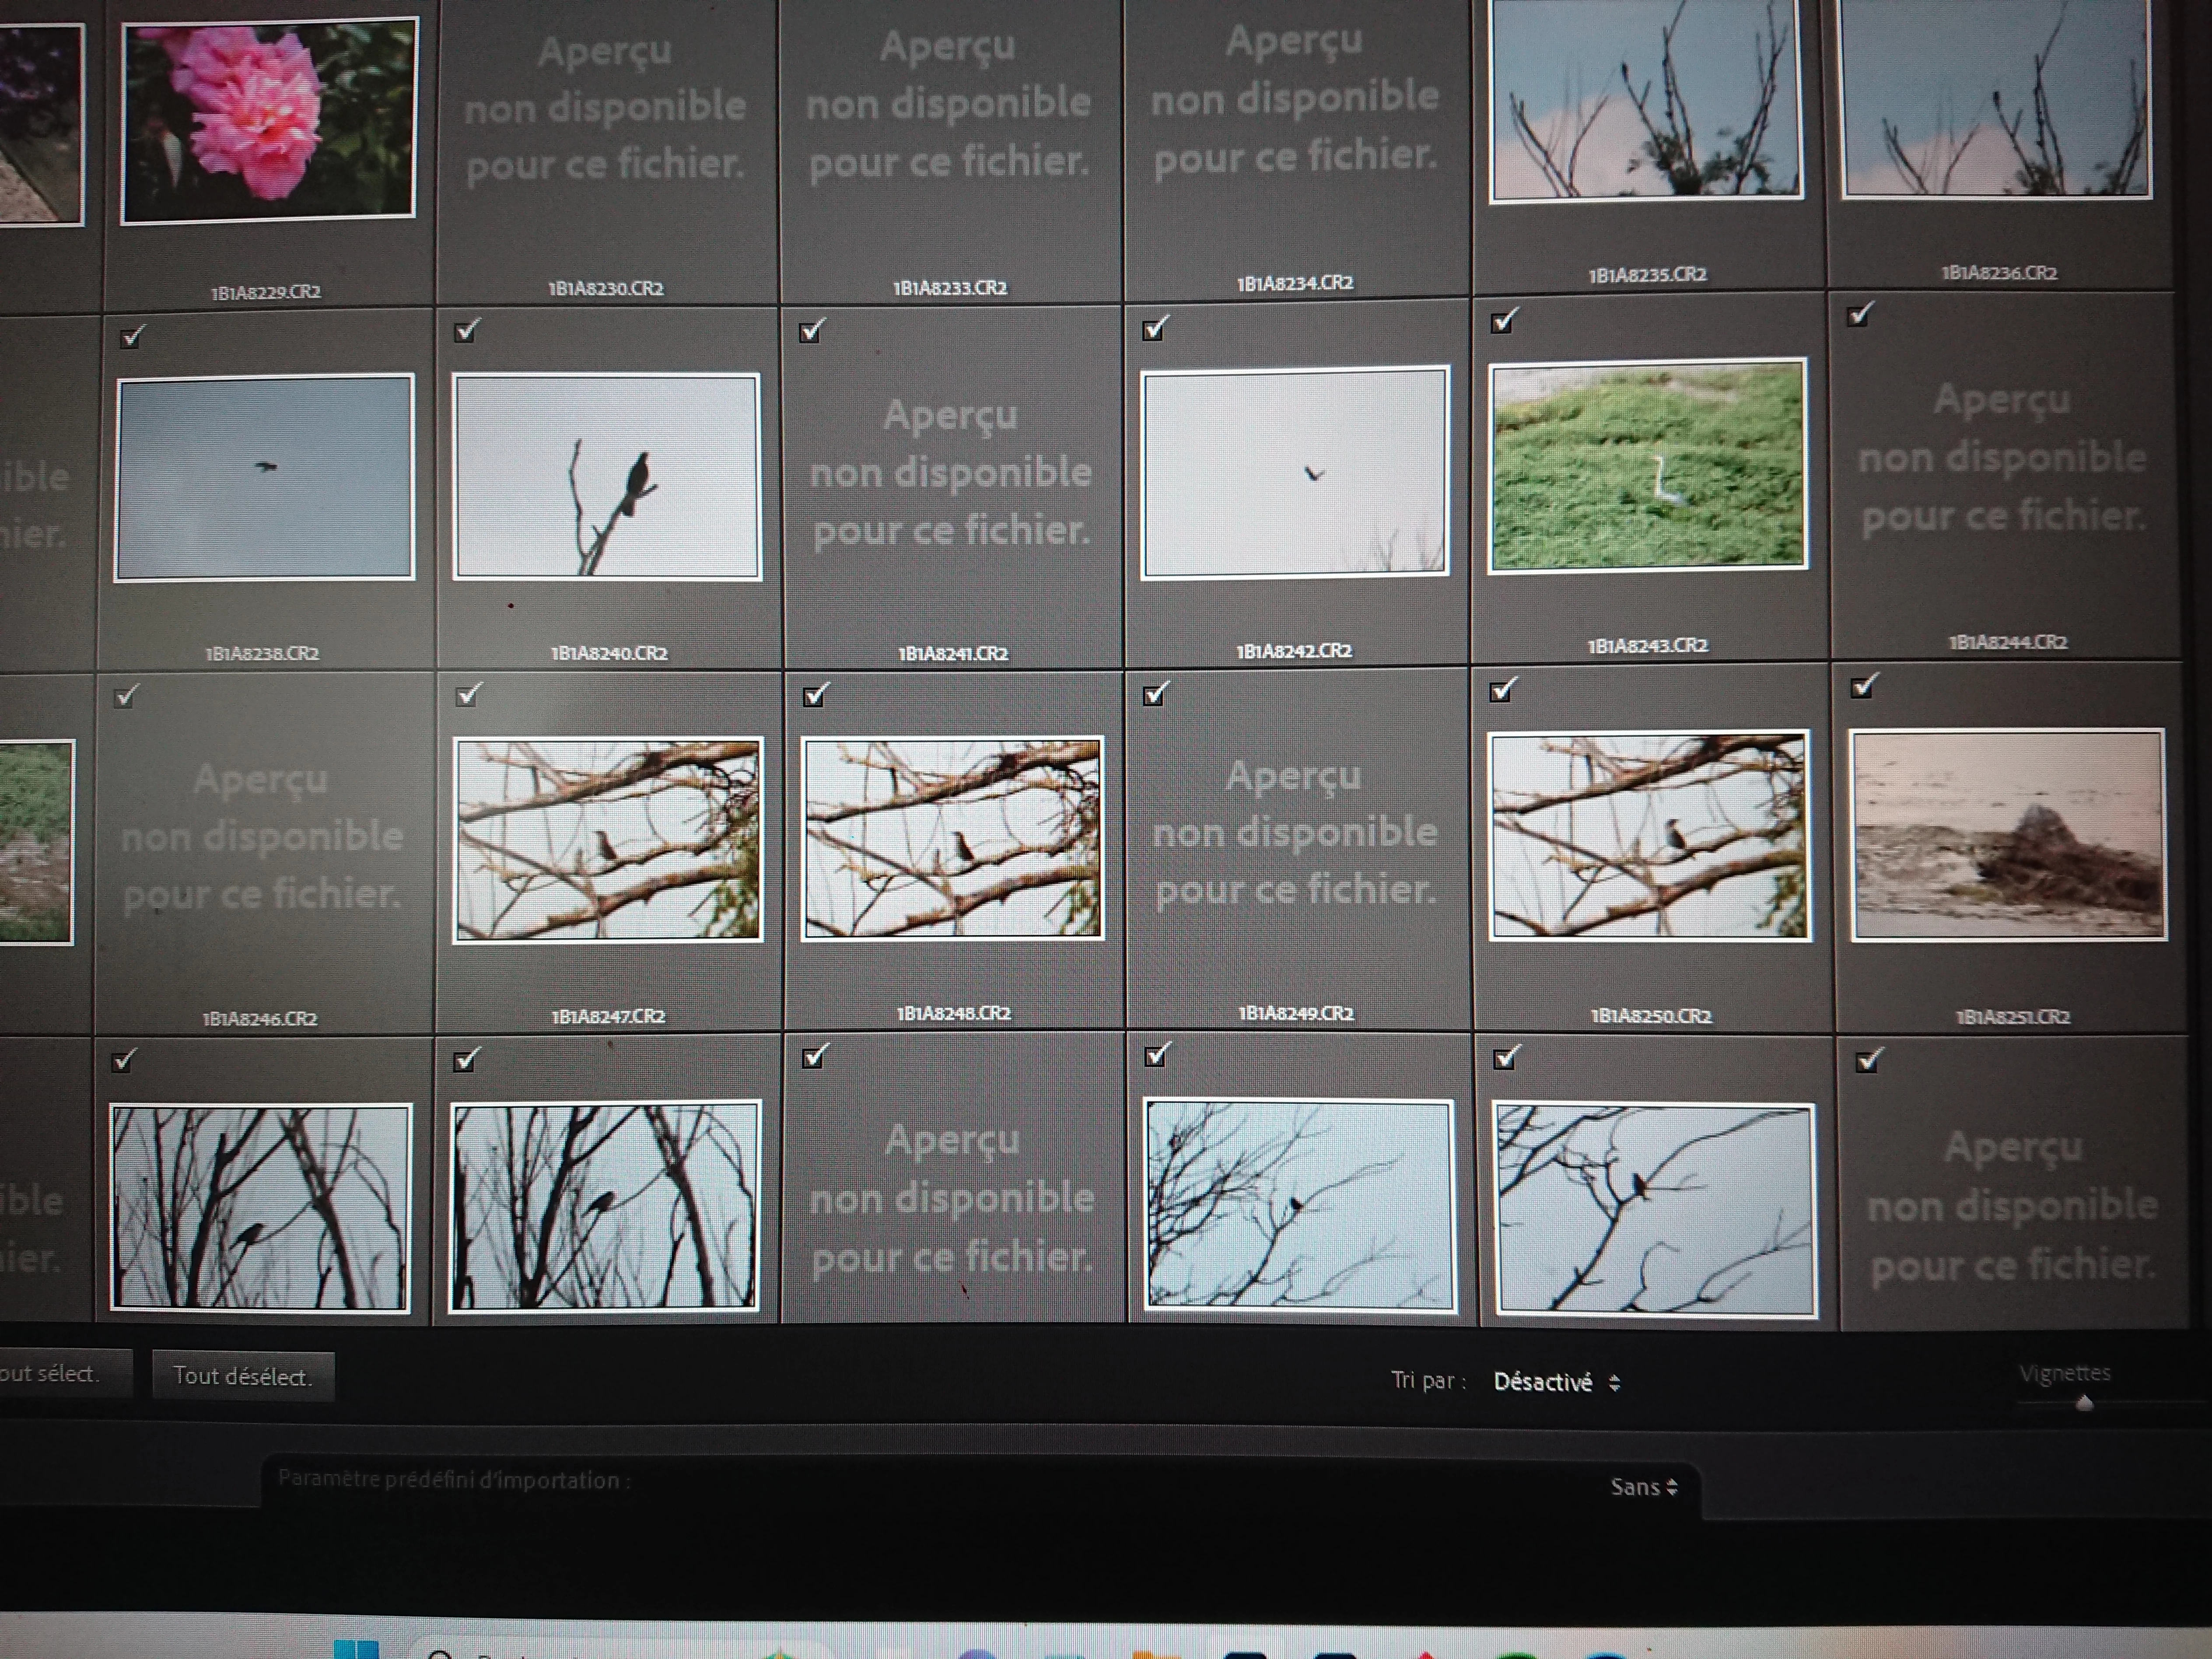Click the 'Tout désélect.' button
The height and width of the screenshot is (1659, 2212).
click(243, 1376)
